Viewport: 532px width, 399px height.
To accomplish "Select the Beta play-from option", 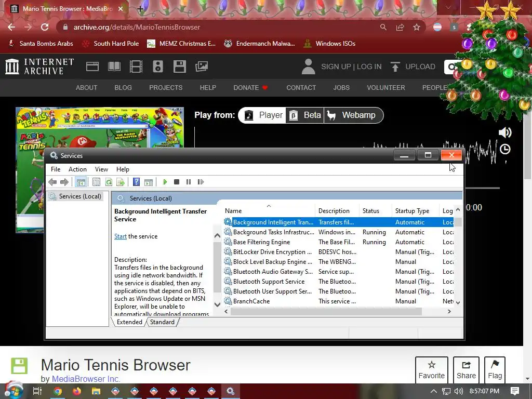I will click(x=305, y=115).
